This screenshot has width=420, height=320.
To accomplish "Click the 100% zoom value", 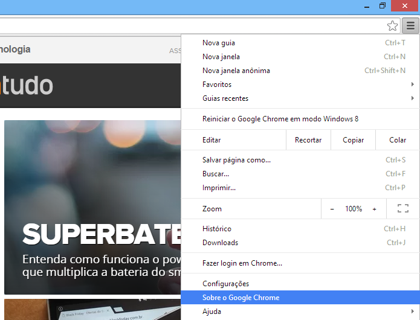I will [354, 209].
